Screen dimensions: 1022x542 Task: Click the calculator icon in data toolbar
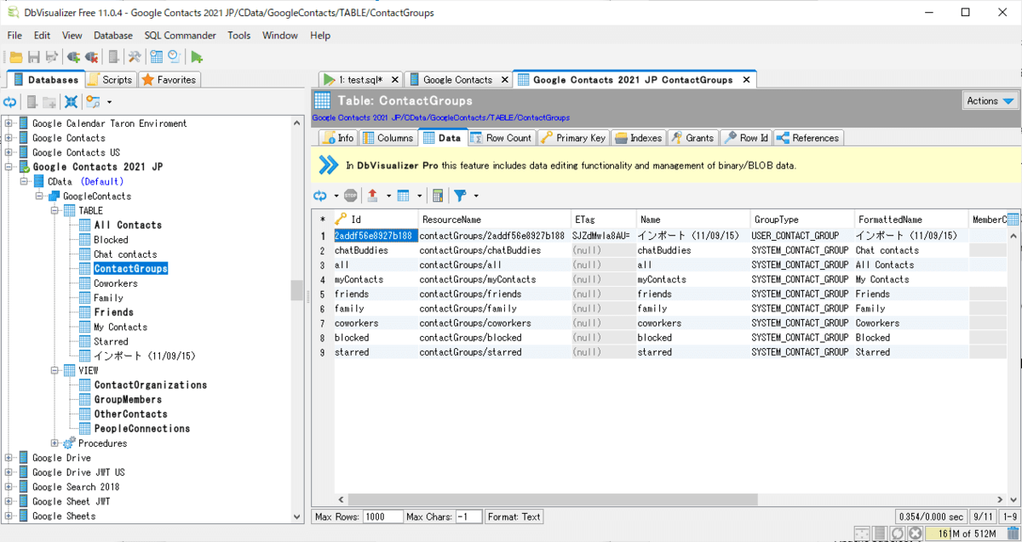pyautogui.click(x=438, y=196)
